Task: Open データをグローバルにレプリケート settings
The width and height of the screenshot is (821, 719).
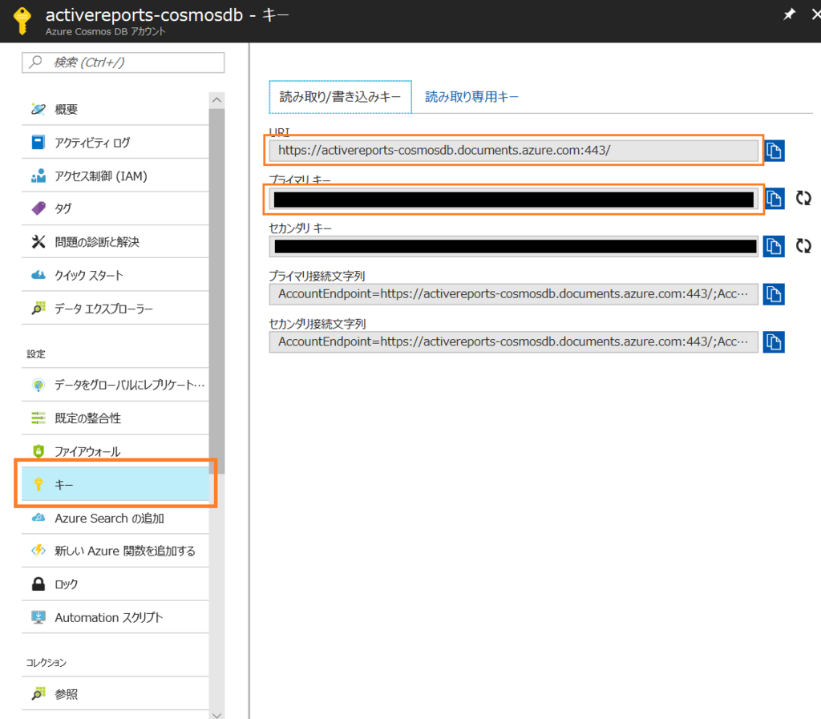Action: pyautogui.click(x=115, y=385)
